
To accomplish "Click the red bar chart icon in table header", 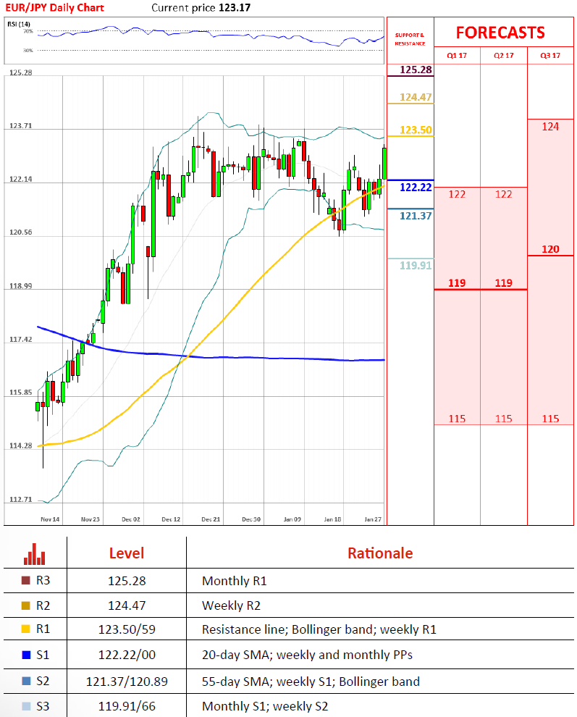I will pos(34,554).
